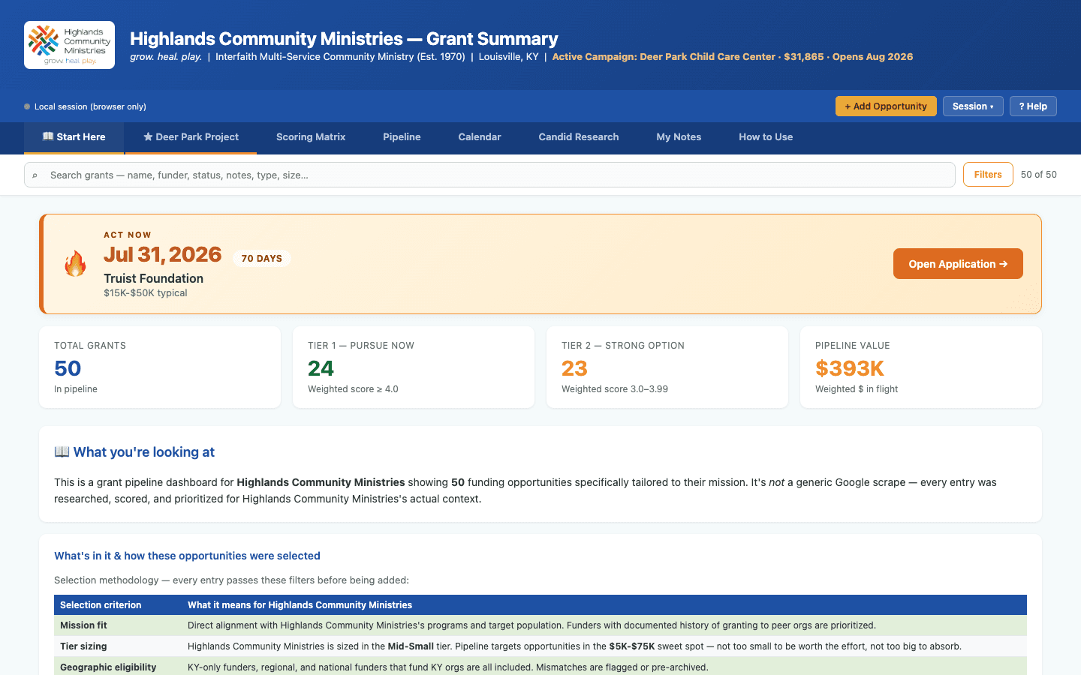The image size is (1081, 675).
Task: Focus the Search grants input field
Action: pyautogui.click(x=489, y=175)
